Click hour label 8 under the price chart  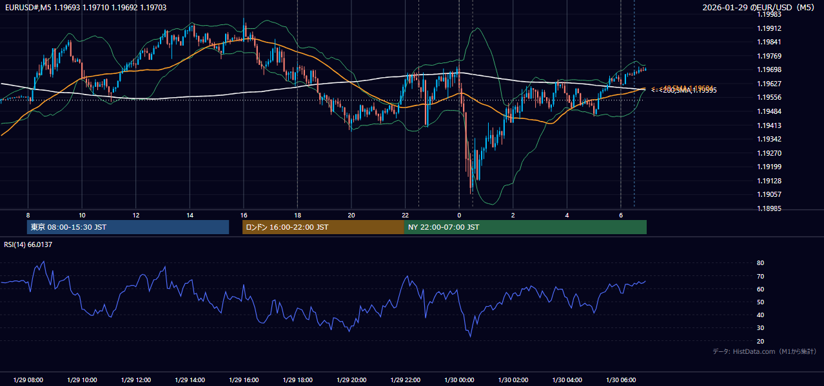tap(28, 215)
